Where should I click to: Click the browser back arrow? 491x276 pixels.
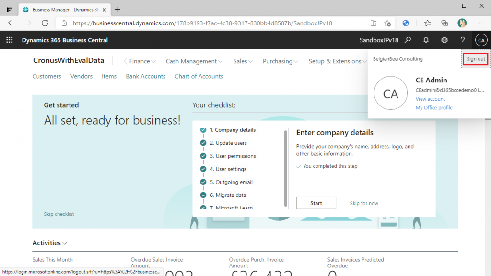tap(12, 23)
